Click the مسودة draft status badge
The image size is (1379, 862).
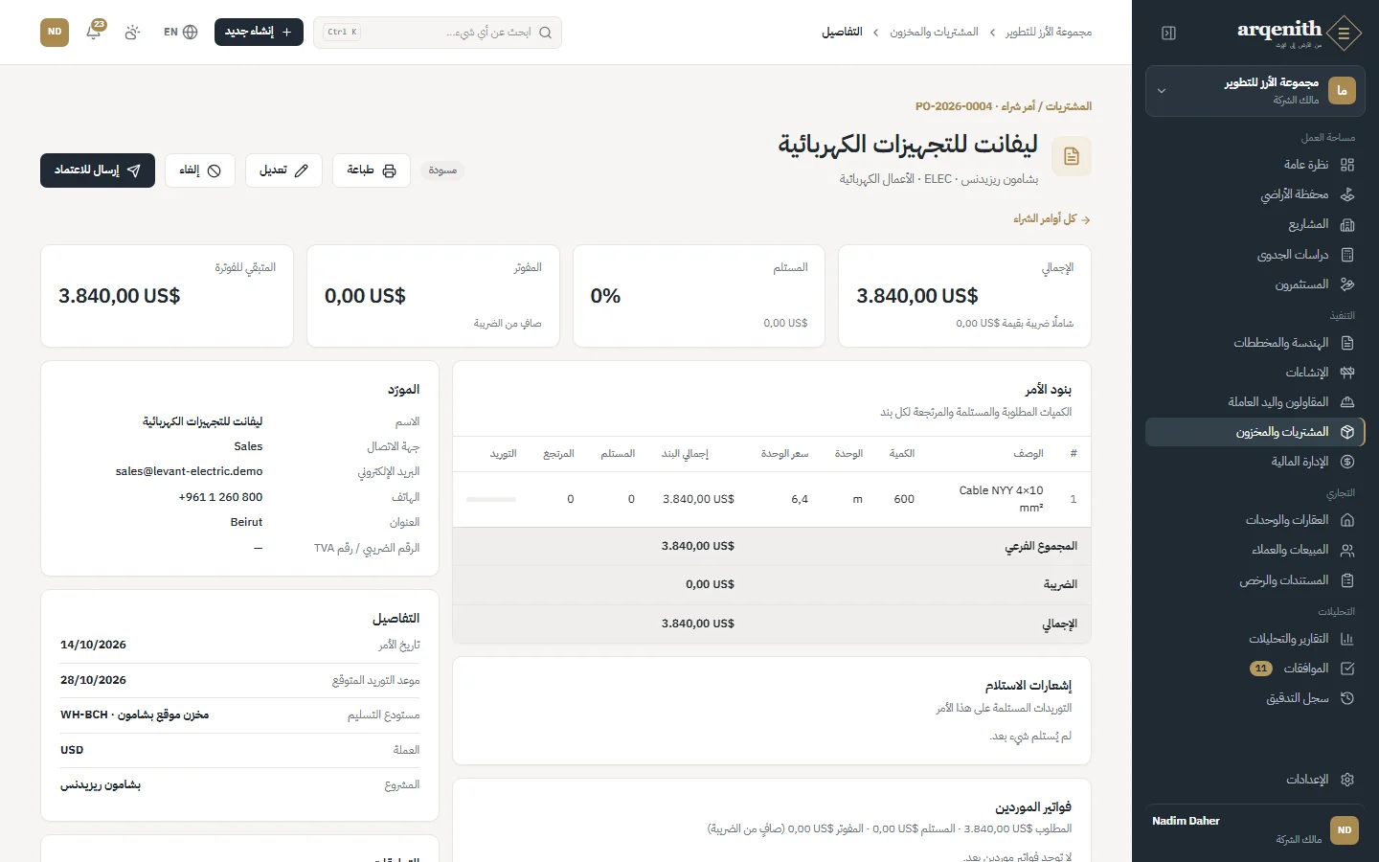click(442, 170)
